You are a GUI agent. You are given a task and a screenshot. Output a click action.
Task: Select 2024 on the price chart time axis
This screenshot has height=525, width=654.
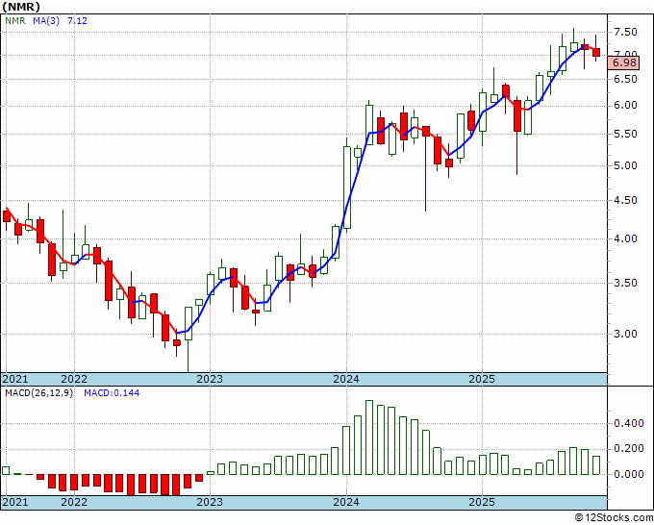click(346, 379)
